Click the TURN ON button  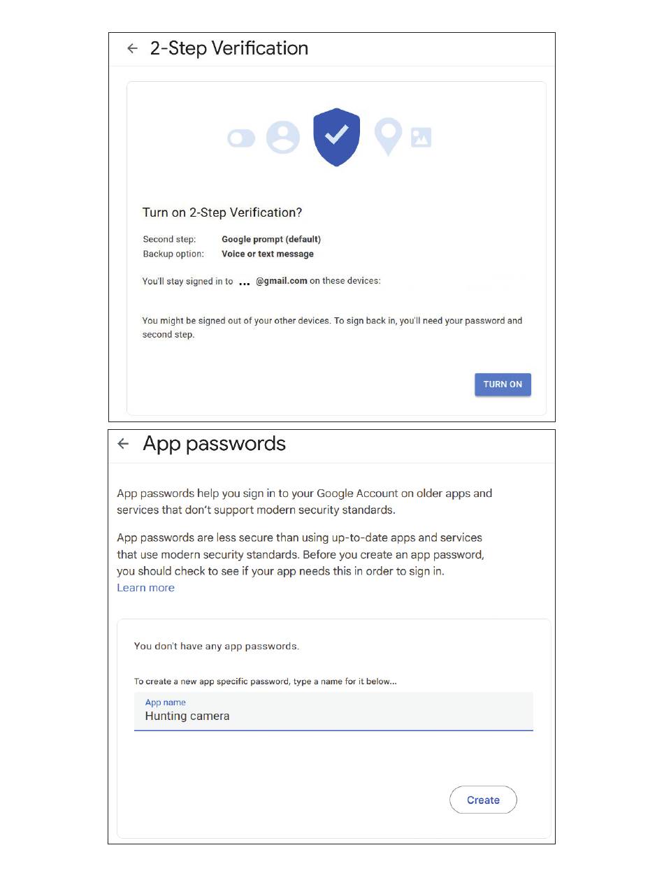(x=503, y=384)
